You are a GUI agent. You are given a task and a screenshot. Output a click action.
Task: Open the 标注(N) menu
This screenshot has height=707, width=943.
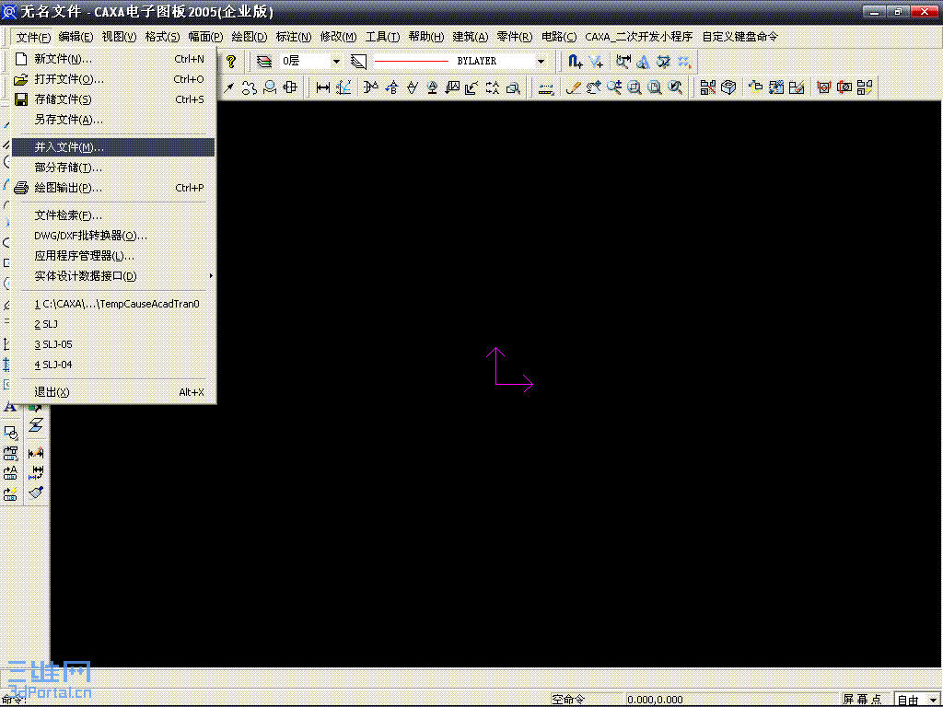pyautogui.click(x=294, y=37)
